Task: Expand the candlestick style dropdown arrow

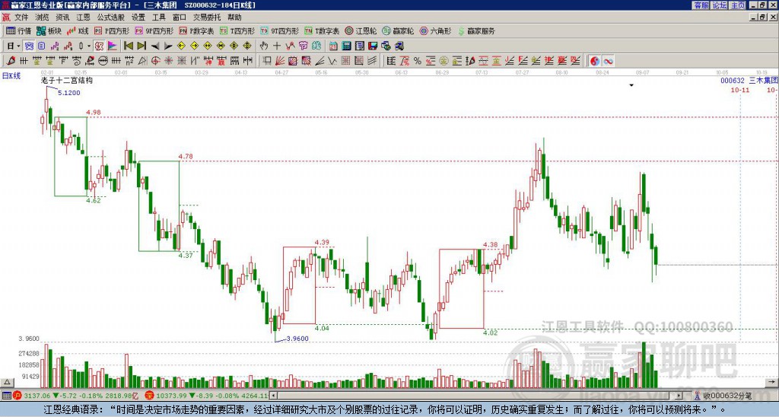Action: coord(89,46)
